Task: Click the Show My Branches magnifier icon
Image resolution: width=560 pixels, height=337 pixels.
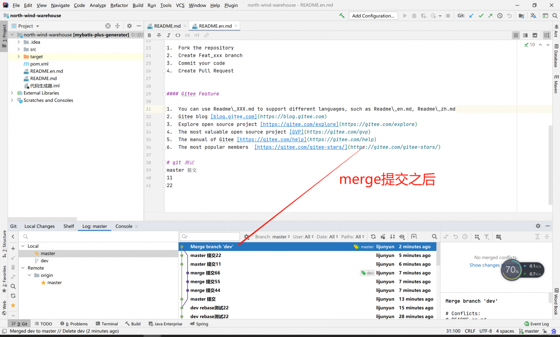Action: coord(13,286)
